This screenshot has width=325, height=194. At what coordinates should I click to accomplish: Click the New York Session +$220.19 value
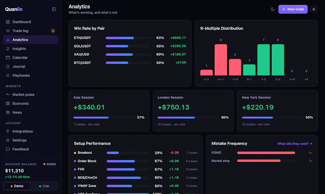click(258, 107)
